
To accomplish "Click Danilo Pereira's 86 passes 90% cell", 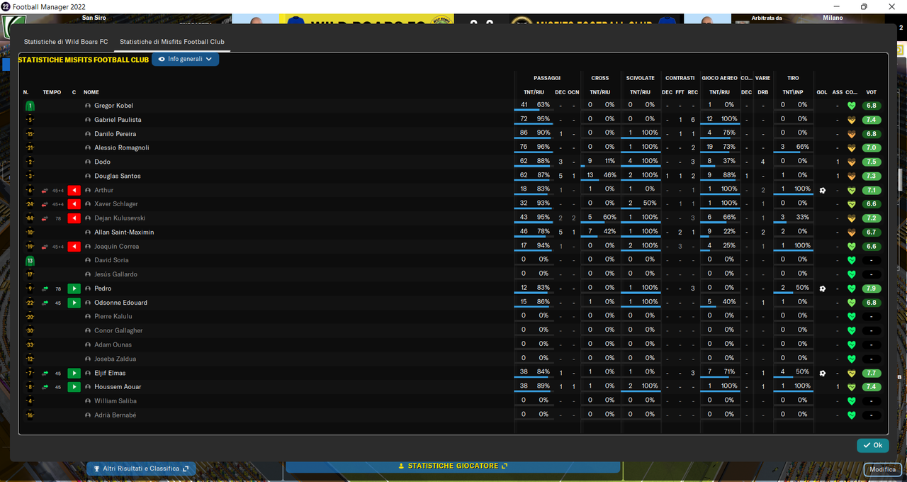I will point(535,134).
